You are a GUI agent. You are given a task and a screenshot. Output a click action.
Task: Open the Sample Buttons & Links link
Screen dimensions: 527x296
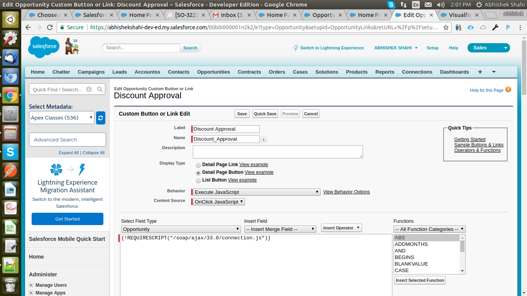click(478, 145)
